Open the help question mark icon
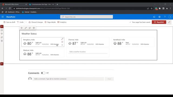The image size is (173, 97). point(165,17)
